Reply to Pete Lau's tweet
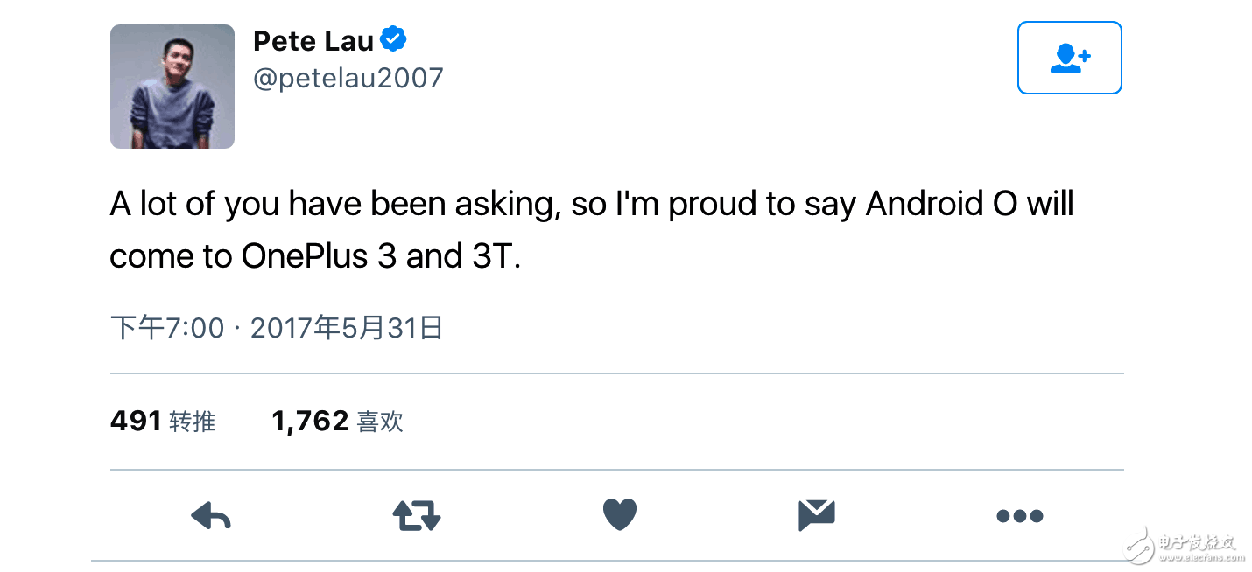This screenshot has width=1252, height=572. point(210,516)
